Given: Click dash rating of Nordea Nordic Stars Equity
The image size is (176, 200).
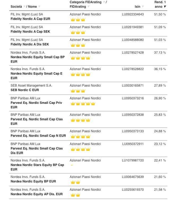Looking at the screenshot, I should point(72,165).
